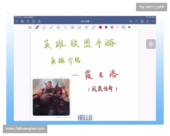Bookmark the current page
Image resolution: width=170 pixels, height=136 pixels.
pyautogui.click(x=33, y=21)
